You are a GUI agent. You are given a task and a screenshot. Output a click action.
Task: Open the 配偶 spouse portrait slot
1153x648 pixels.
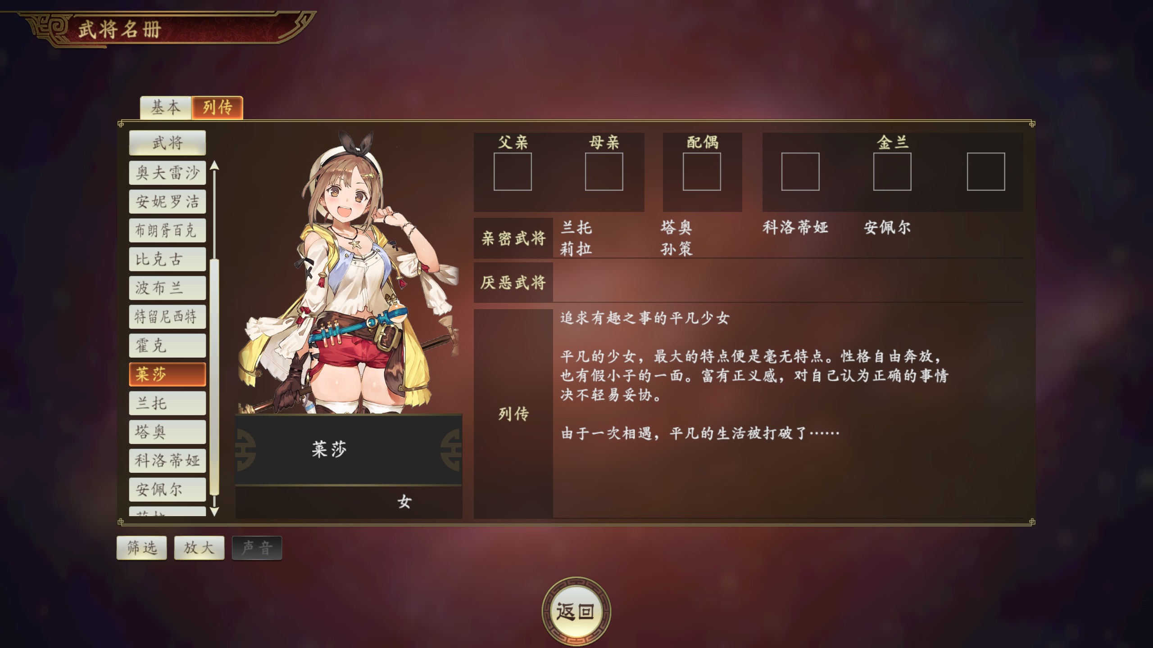(x=702, y=171)
